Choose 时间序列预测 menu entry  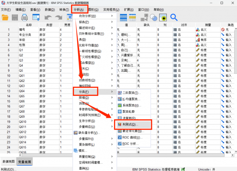pyautogui.click(x=90, y=115)
